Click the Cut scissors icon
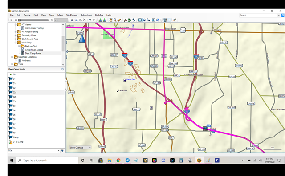Screen dimensions: 285x176 click(x=72, y=20)
